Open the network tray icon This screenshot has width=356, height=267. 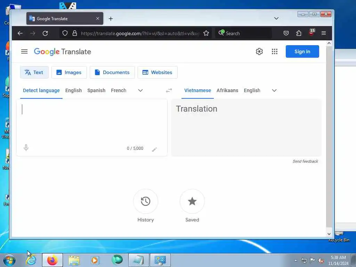point(304,260)
